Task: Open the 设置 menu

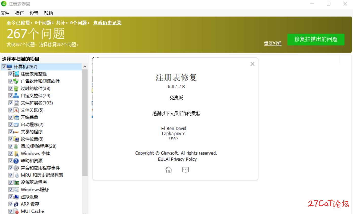Action: click(x=34, y=13)
